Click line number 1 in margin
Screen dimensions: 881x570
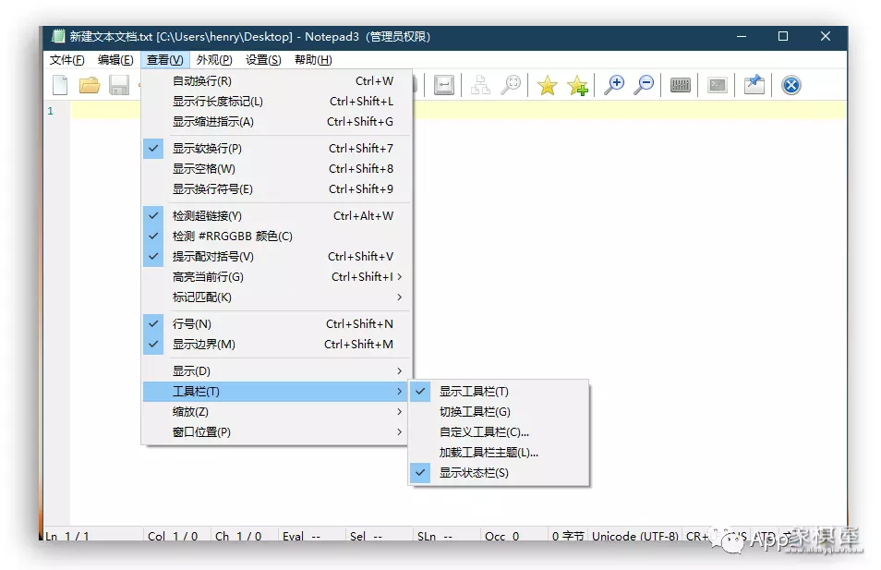(x=51, y=111)
